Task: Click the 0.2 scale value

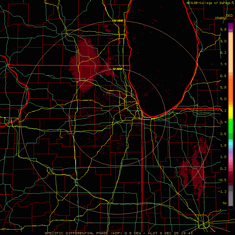Action: click(x=223, y=169)
